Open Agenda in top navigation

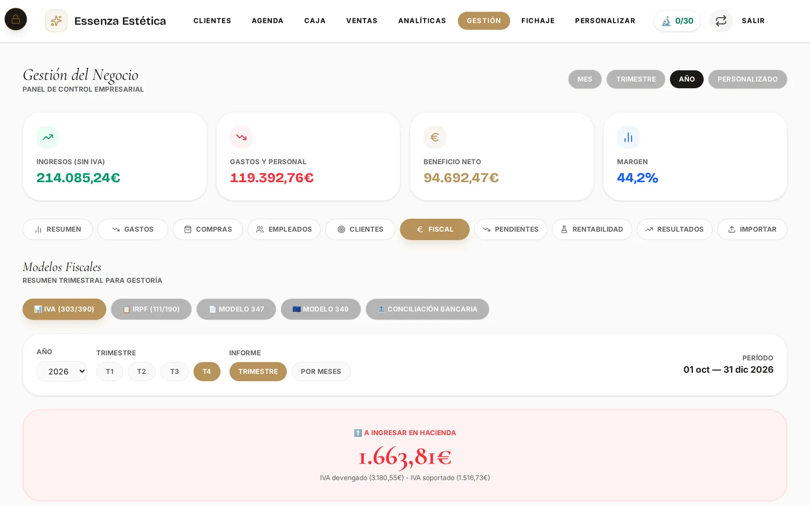[x=267, y=21]
